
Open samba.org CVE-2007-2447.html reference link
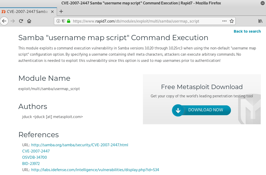click(79, 145)
